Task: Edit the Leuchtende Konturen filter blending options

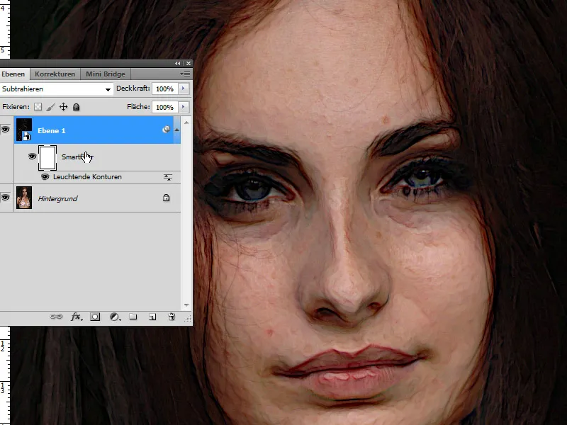Action: tap(167, 177)
